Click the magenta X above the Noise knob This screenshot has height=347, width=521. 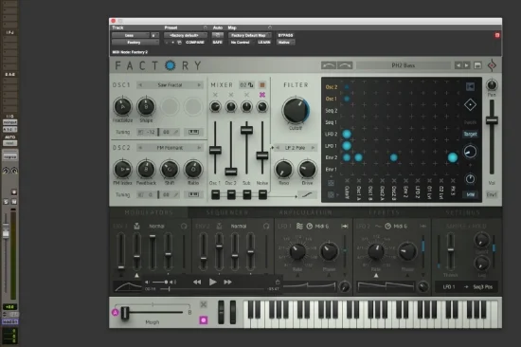pos(262,95)
